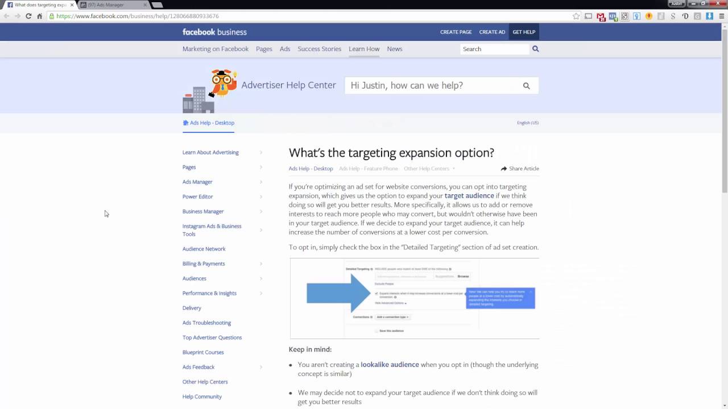Click in the top navigation Search field

coord(494,49)
